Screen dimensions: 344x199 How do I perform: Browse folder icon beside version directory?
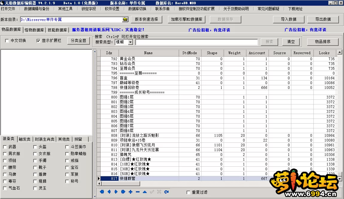tap(125, 19)
